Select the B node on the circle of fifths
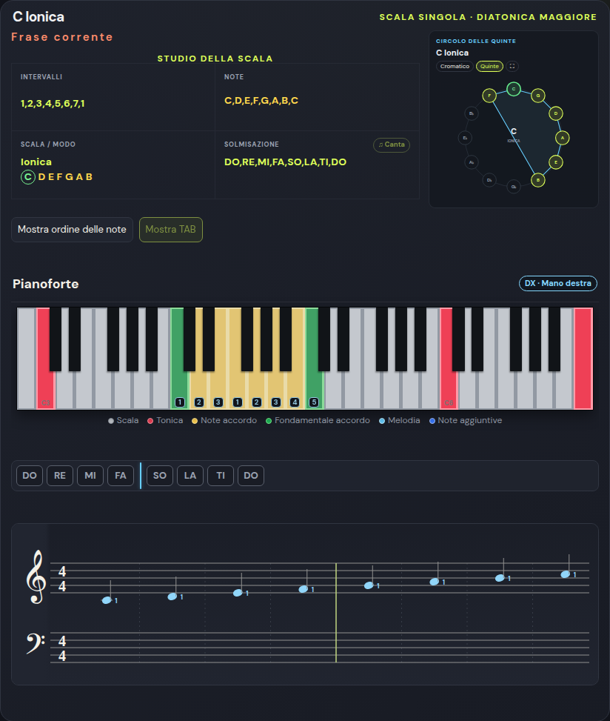610x721 pixels. (538, 180)
